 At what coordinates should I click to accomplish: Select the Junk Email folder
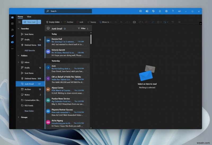coord(30,84)
